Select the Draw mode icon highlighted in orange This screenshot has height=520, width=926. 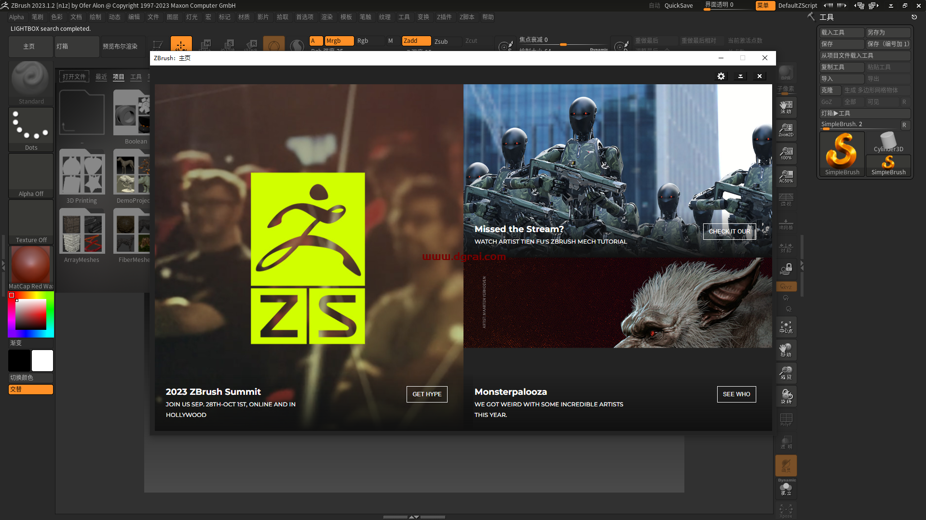(181, 44)
